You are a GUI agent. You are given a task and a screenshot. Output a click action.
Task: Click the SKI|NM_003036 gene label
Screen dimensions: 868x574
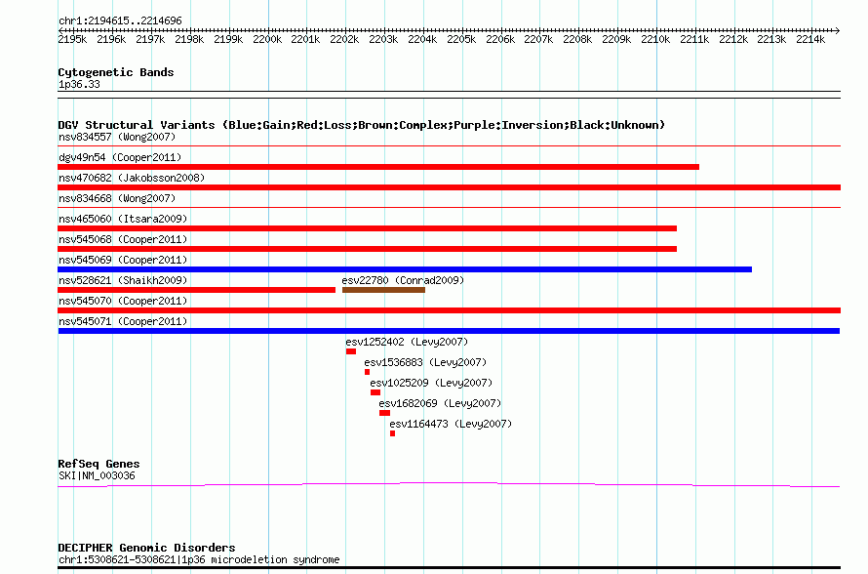[x=97, y=476]
